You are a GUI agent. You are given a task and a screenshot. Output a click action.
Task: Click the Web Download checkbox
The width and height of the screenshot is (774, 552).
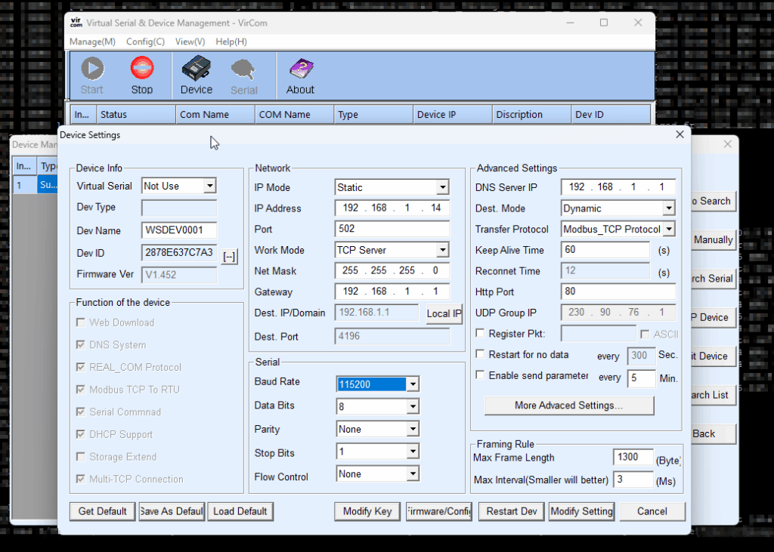pos(80,322)
